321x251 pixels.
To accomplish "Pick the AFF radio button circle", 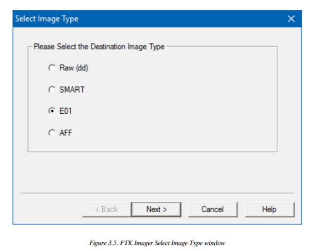I will pyautogui.click(x=52, y=133).
